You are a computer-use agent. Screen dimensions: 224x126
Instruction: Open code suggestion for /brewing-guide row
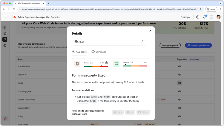pos(179,91)
